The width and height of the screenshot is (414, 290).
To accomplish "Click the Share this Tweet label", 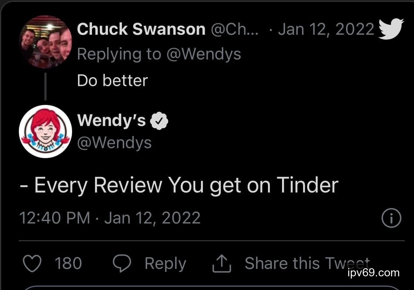I will [307, 263].
